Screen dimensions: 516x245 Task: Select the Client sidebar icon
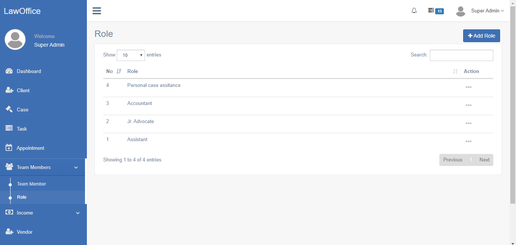[x=9, y=90]
